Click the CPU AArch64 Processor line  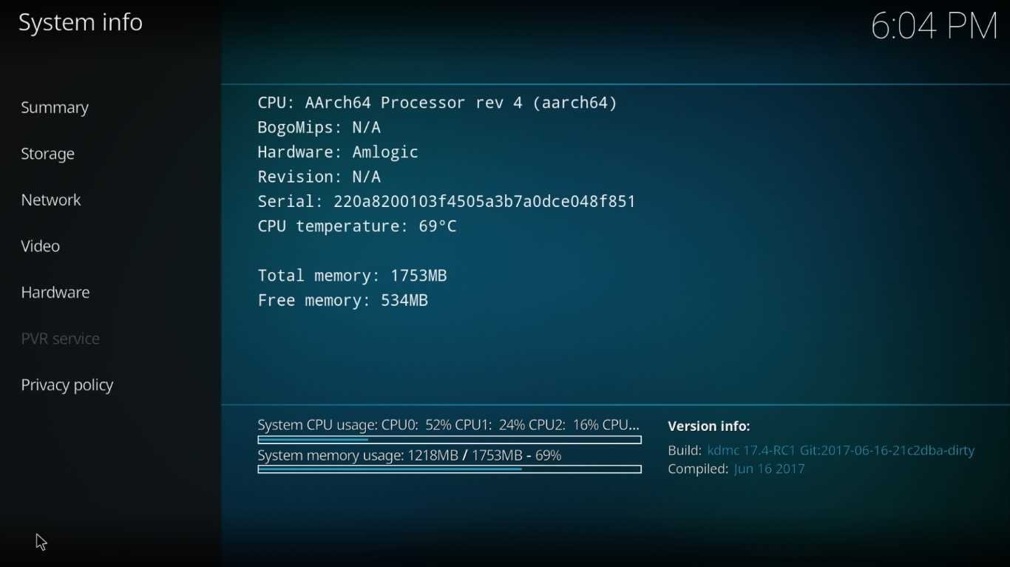[x=438, y=103]
